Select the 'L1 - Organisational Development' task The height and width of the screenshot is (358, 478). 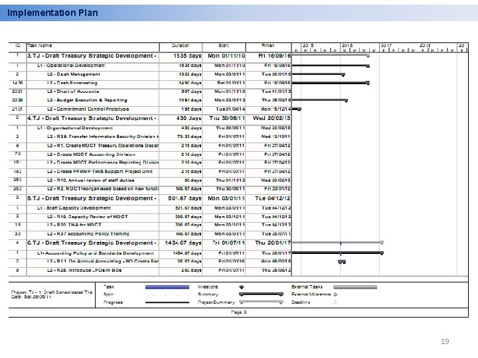pyautogui.click(x=74, y=128)
